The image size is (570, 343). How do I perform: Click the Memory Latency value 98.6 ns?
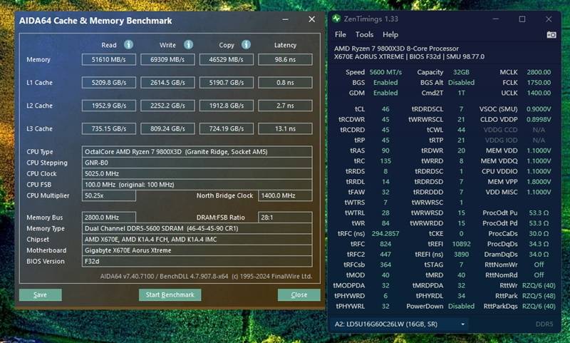tap(285, 60)
